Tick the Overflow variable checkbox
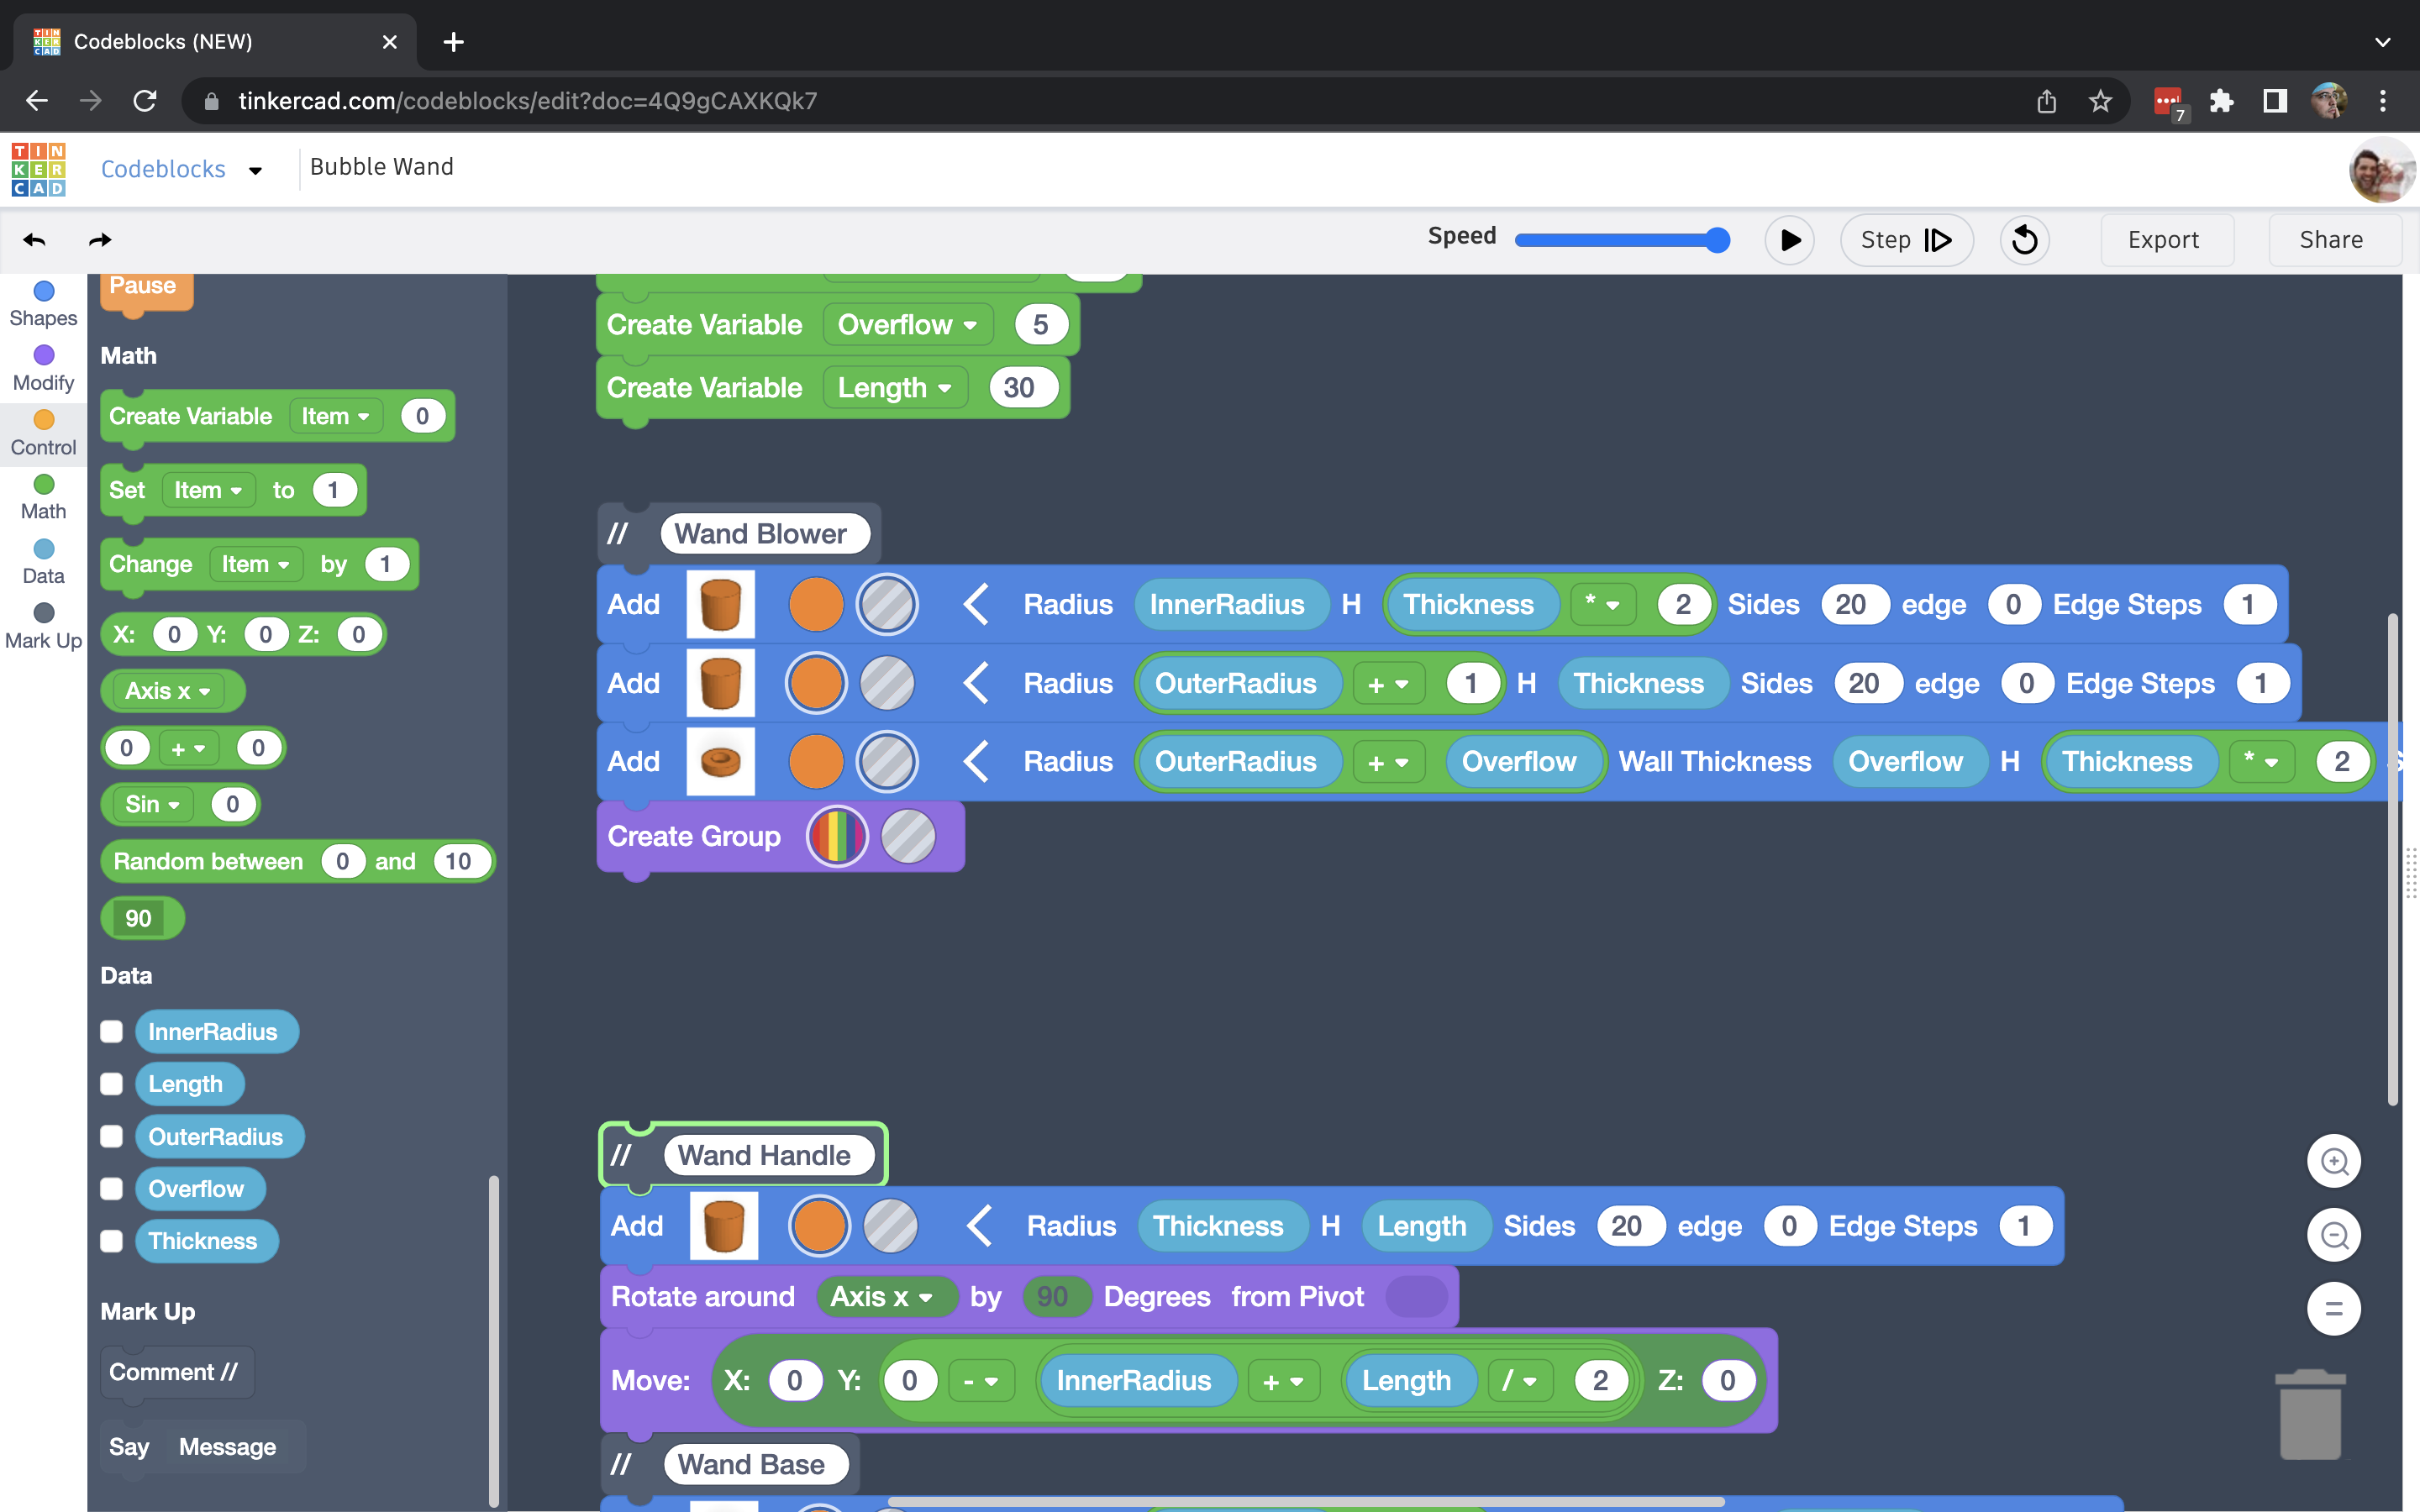Viewport: 2420px width, 1512px height. pos(112,1189)
